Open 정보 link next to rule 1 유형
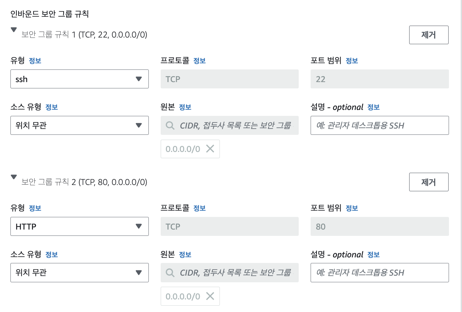The image size is (462, 312). (x=35, y=61)
